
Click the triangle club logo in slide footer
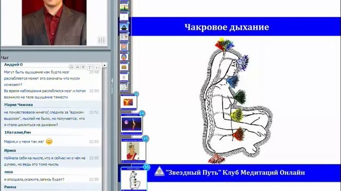point(159,171)
